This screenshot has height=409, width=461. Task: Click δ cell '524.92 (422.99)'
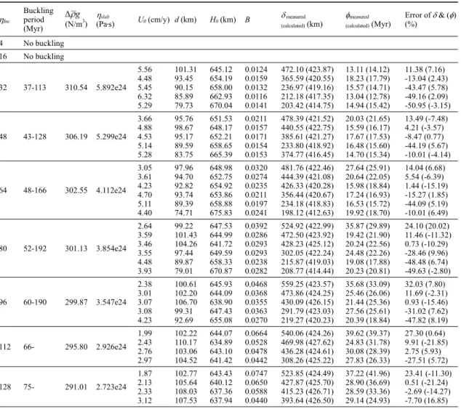[x=308, y=226]
